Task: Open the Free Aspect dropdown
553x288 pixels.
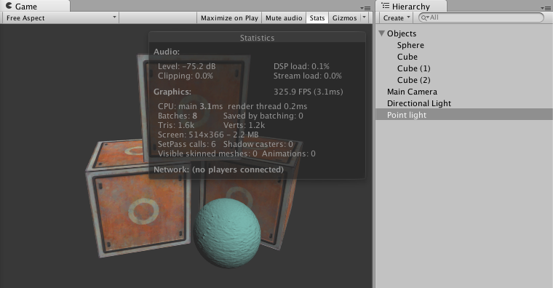Action: (x=61, y=18)
